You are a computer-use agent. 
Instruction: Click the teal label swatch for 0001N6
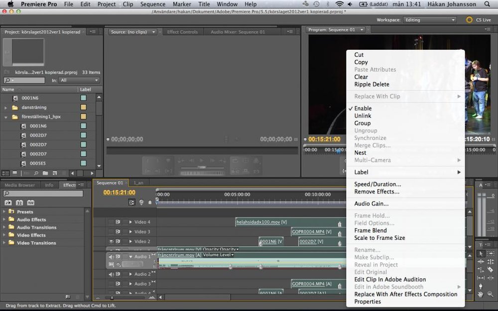(x=84, y=98)
